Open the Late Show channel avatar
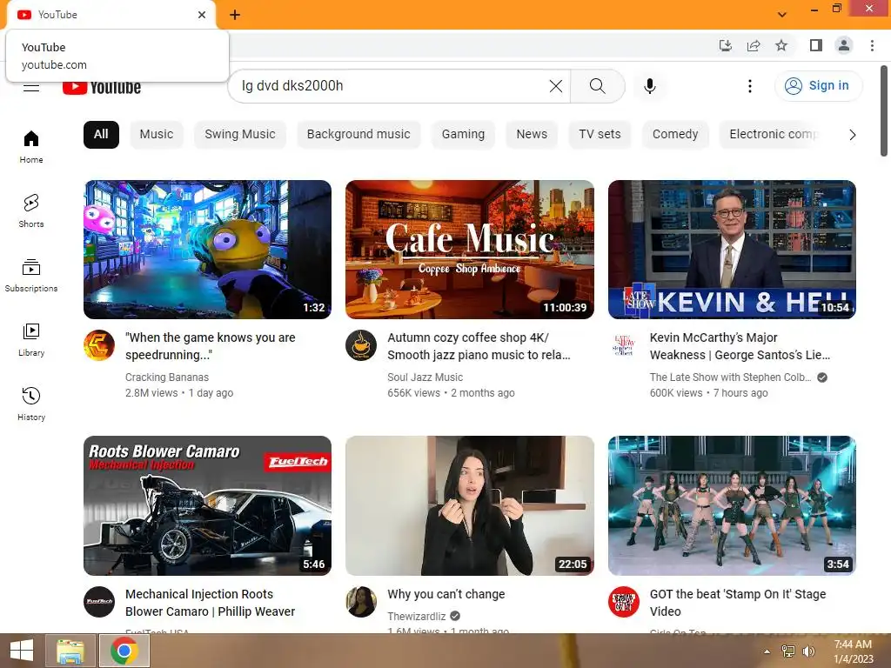The height and width of the screenshot is (668, 891). coord(623,345)
